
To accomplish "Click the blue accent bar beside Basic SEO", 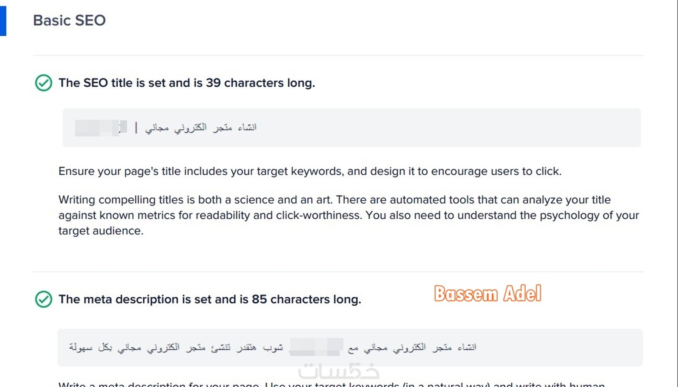I will [3, 21].
